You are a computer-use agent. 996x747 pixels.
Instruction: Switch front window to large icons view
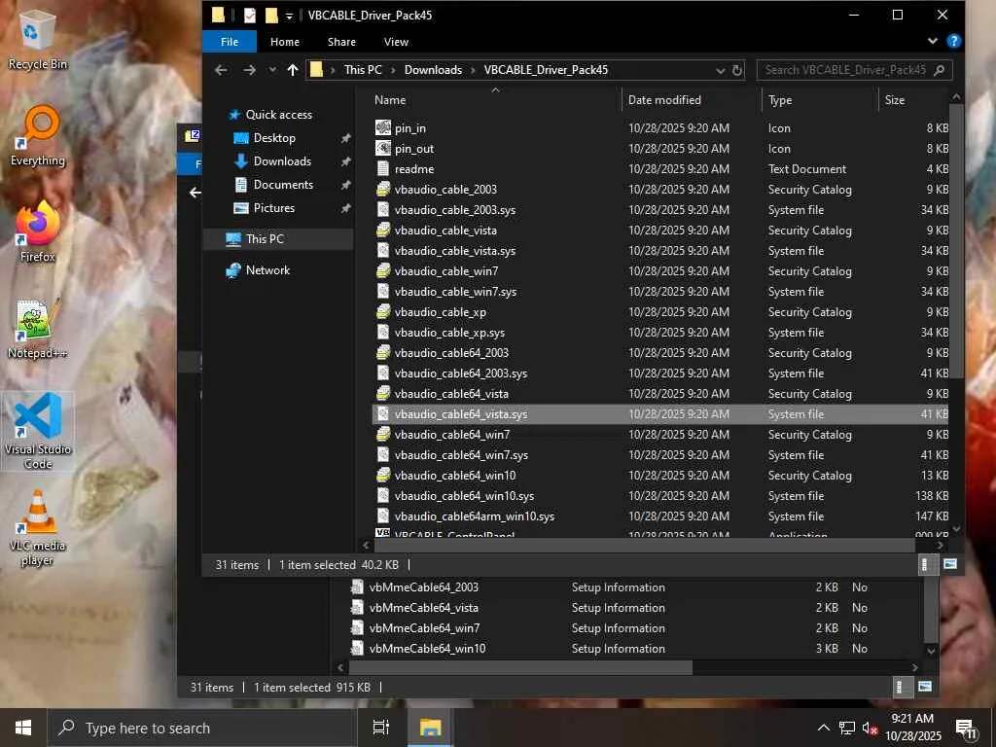click(x=949, y=564)
